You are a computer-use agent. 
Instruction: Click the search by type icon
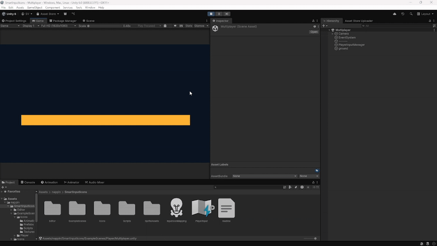(290, 187)
